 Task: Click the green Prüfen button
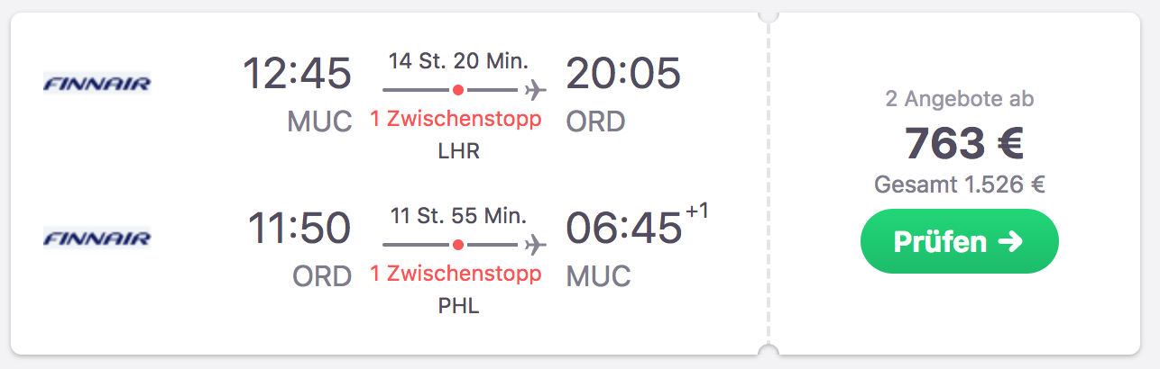pyautogui.click(x=959, y=241)
